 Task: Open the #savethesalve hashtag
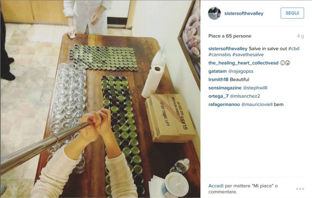pos(248,54)
